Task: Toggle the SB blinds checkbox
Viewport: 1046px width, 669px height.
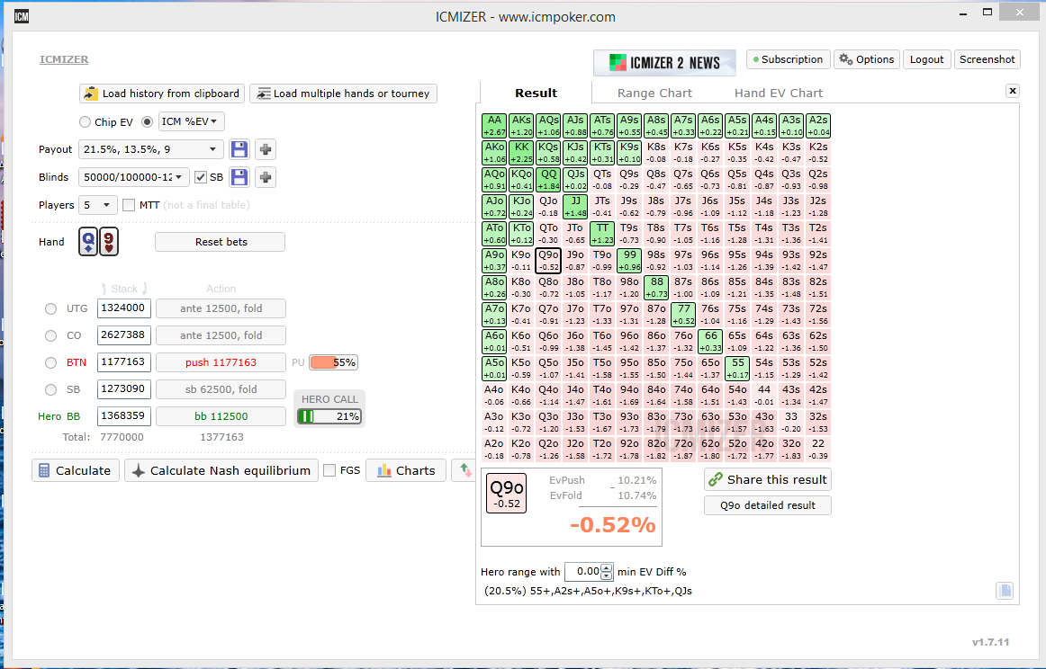Action: [x=200, y=177]
